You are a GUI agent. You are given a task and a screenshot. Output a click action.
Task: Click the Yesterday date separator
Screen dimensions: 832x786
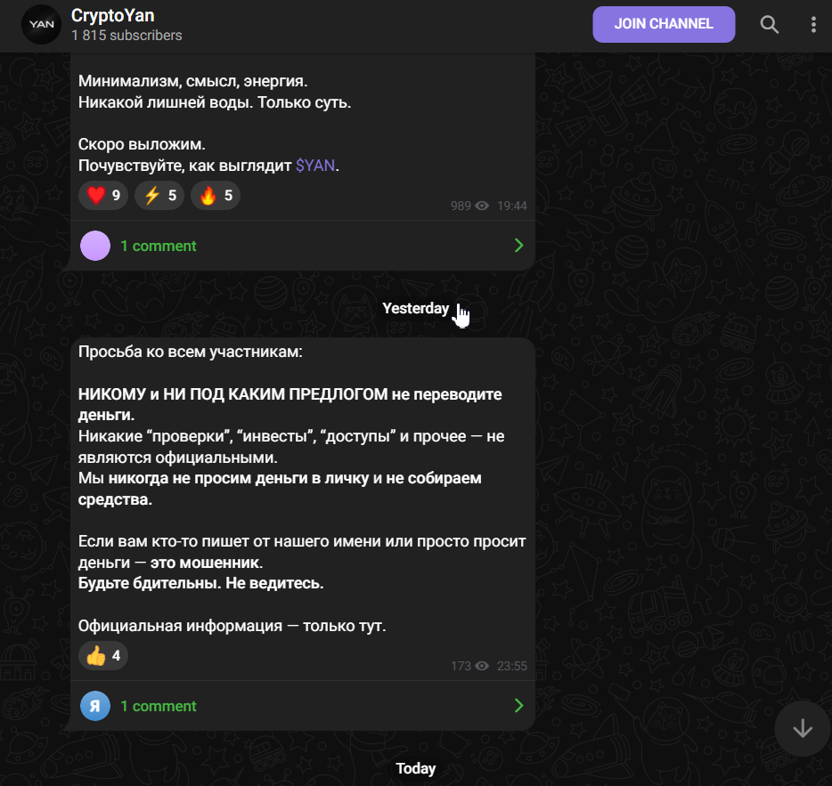(416, 308)
